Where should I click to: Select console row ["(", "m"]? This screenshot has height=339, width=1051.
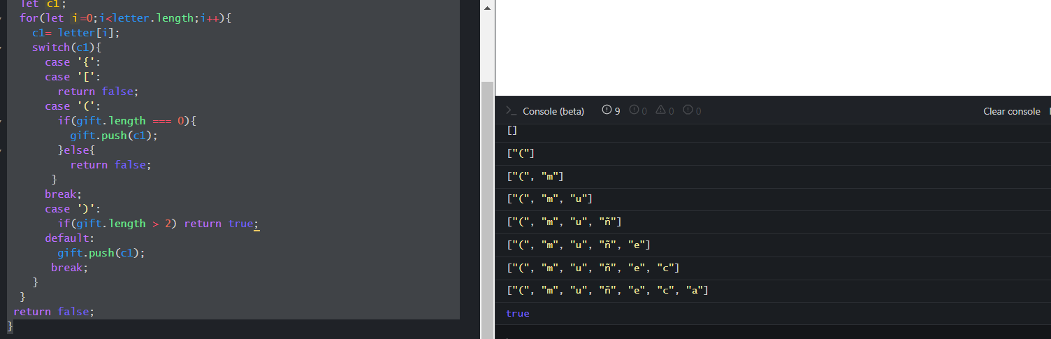773,177
